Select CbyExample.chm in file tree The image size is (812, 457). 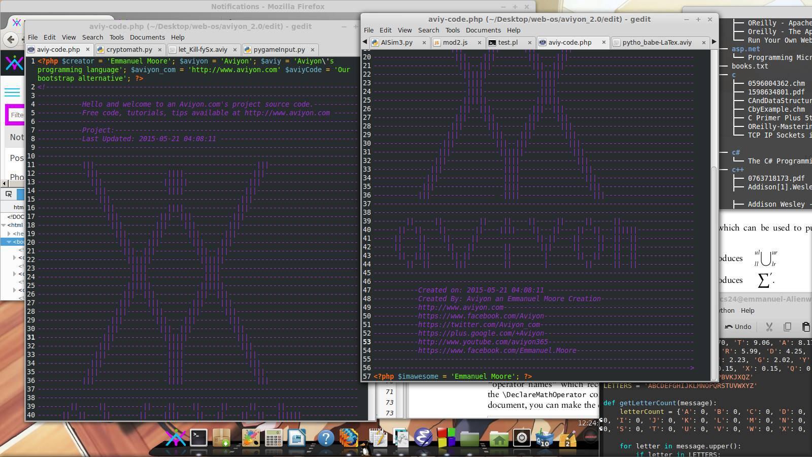coord(776,109)
